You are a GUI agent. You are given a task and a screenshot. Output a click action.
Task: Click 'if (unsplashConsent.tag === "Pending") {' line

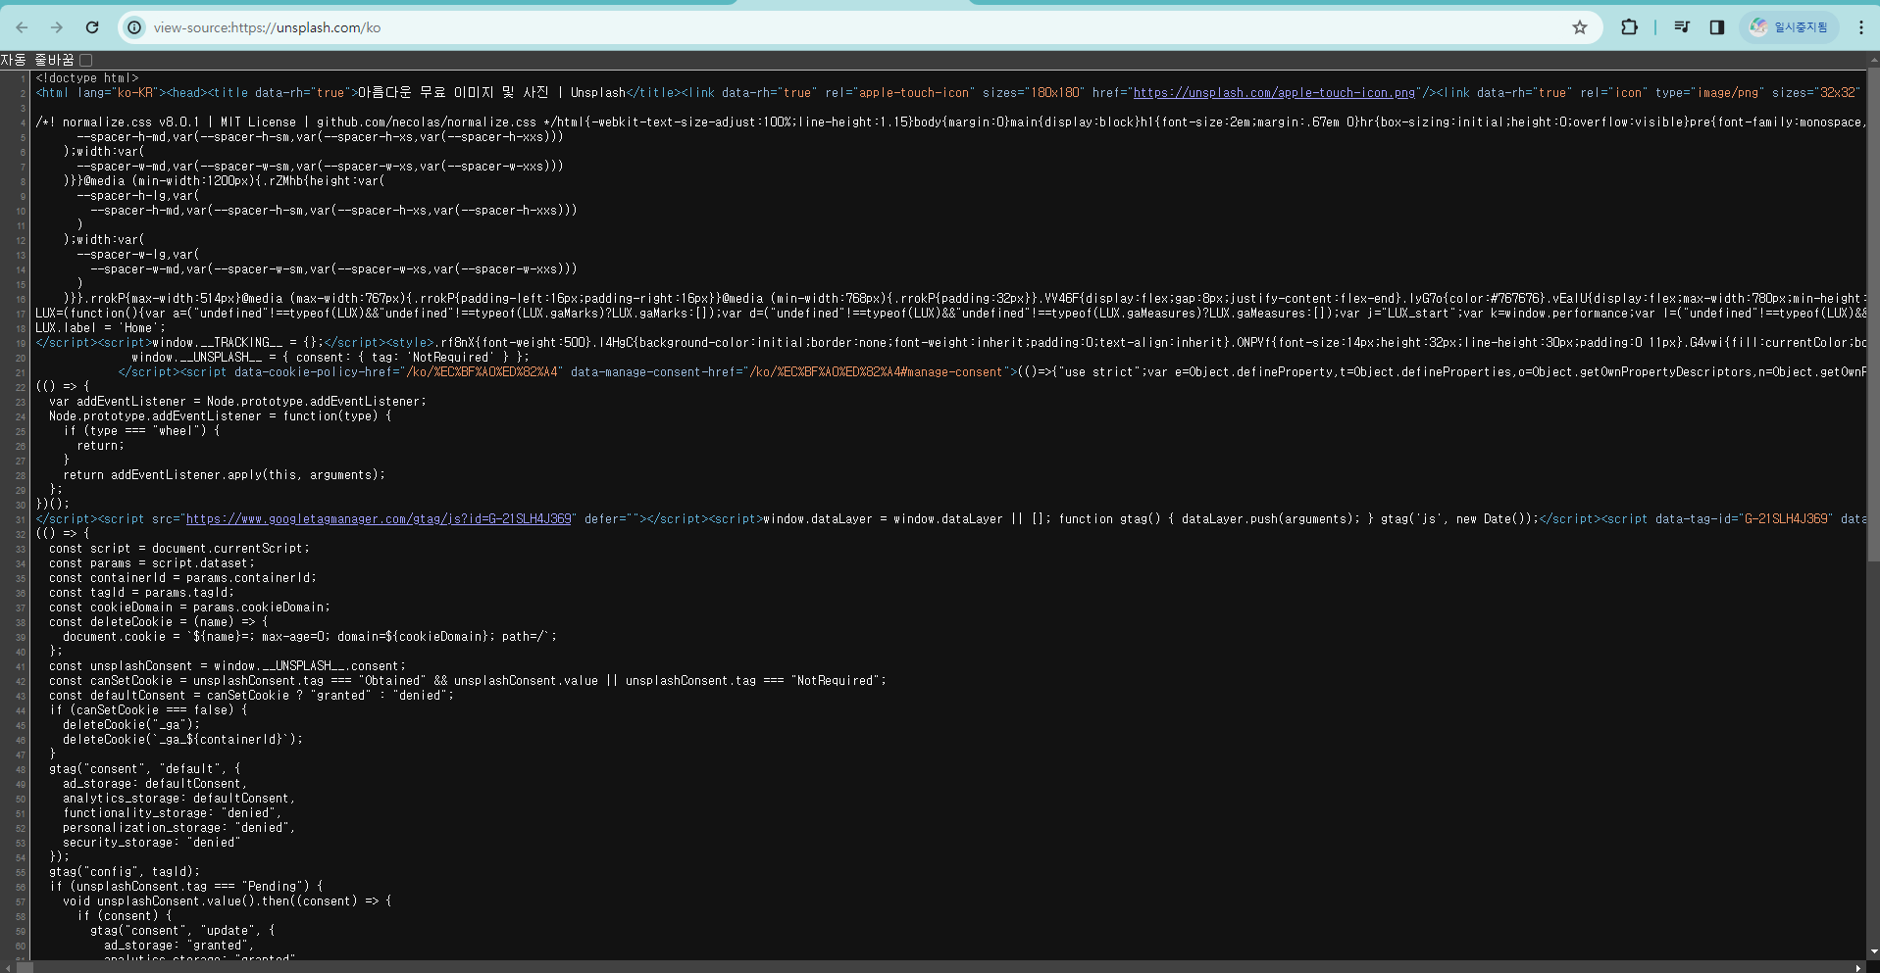coord(186,887)
